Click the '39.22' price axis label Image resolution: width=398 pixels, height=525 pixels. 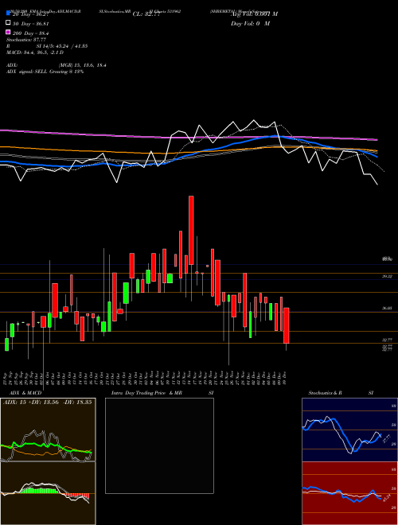[x=388, y=277]
